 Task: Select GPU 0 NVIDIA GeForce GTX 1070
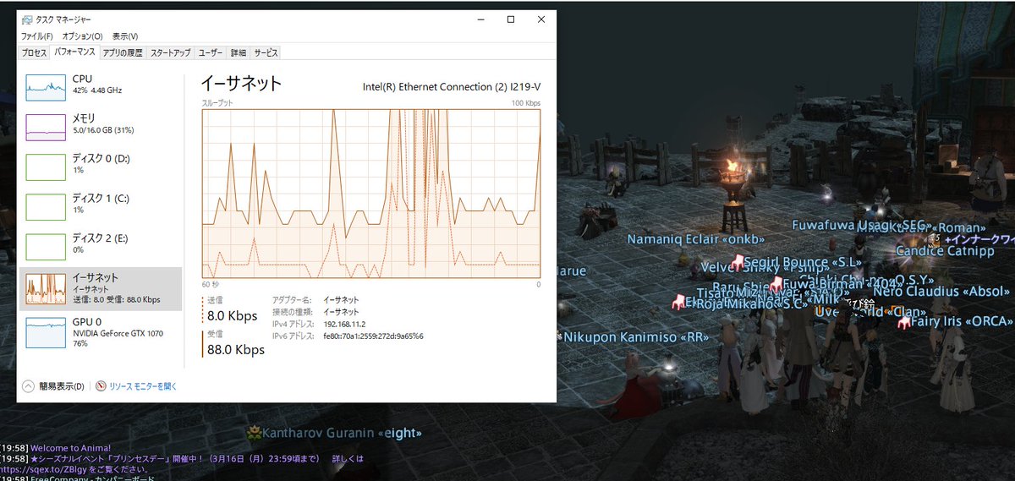(x=101, y=332)
